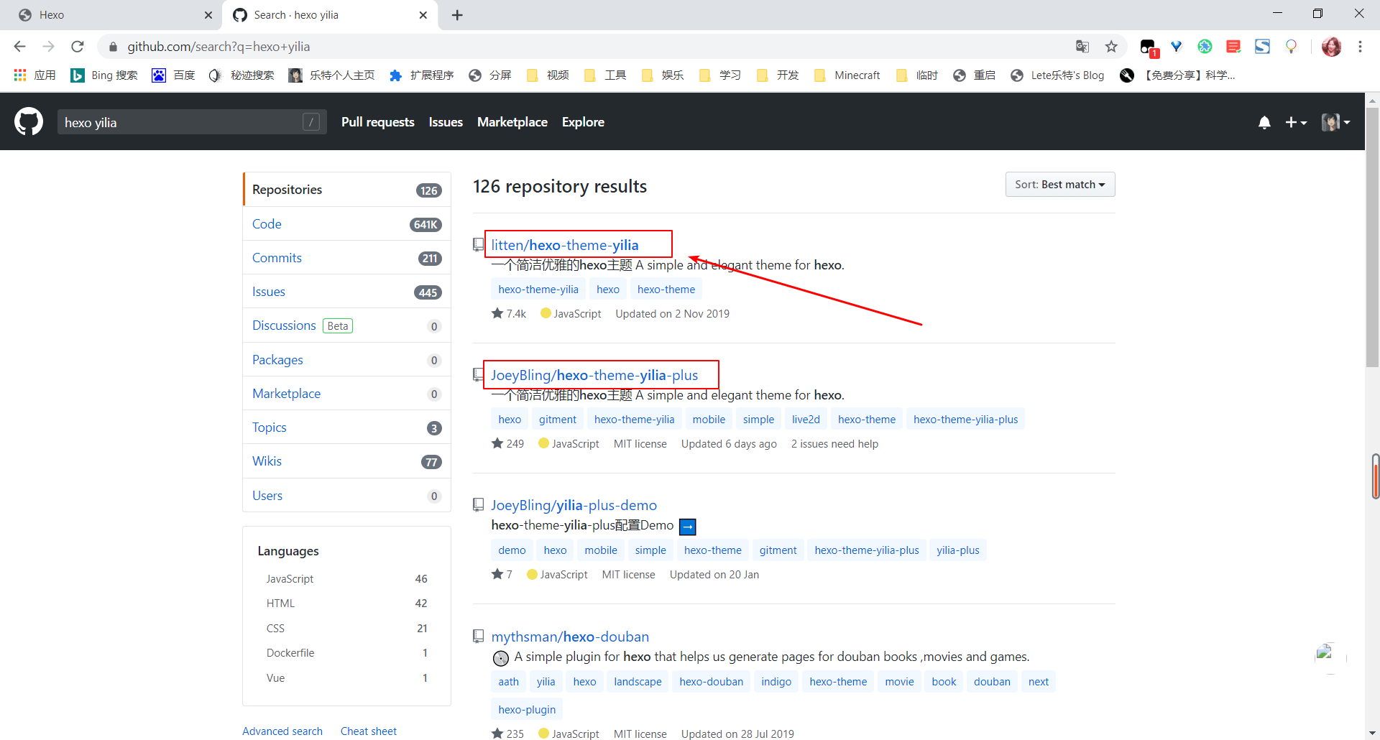
Task: Open Pull requests in header
Action: coord(377,122)
